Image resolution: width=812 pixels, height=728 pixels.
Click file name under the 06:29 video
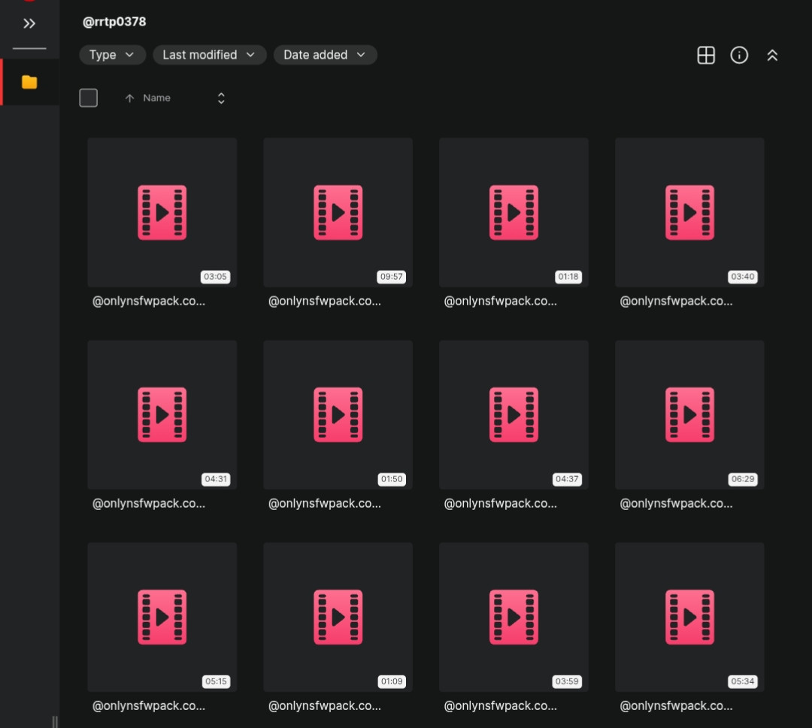coord(677,504)
